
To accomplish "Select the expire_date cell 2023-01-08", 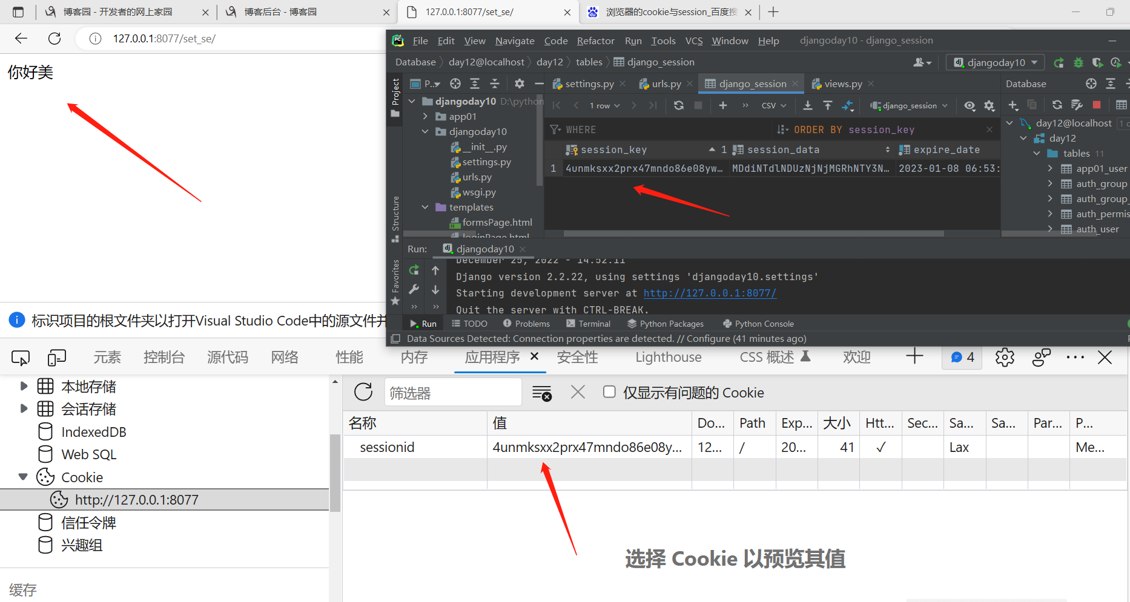I will (949, 168).
